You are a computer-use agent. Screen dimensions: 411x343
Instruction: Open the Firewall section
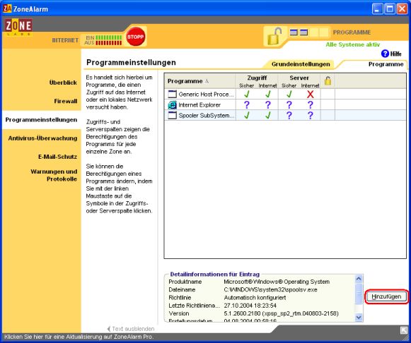click(x=66, y=101)
